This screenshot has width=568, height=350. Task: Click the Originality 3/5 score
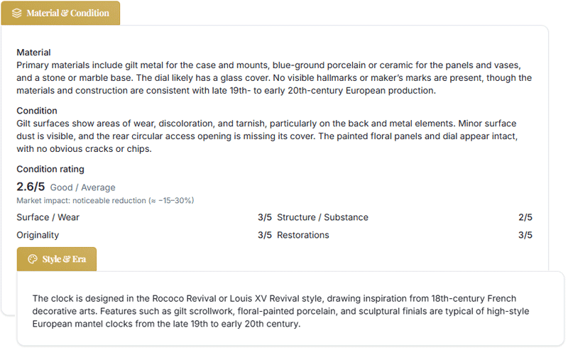click(x=264, y=235)
